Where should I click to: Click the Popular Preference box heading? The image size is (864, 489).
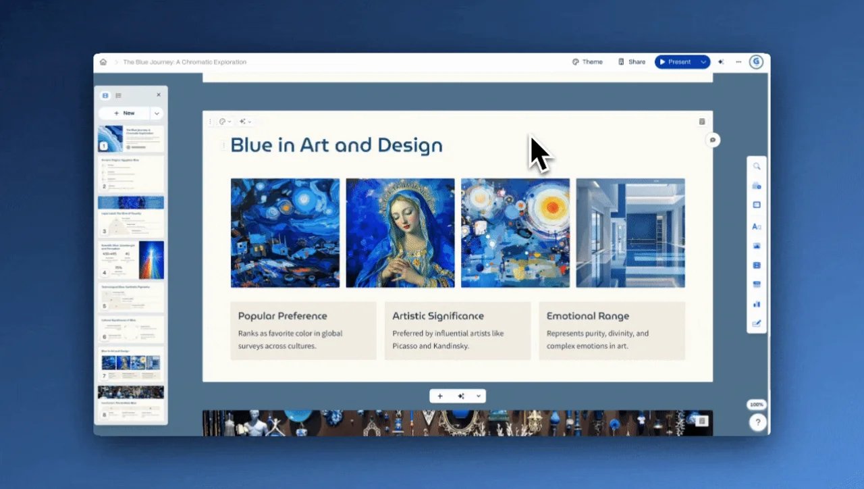click(x=283, y=315)
